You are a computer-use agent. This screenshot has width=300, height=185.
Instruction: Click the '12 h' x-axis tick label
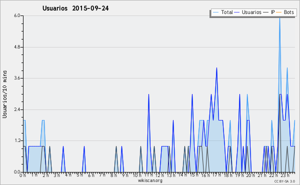pos(159,175)
